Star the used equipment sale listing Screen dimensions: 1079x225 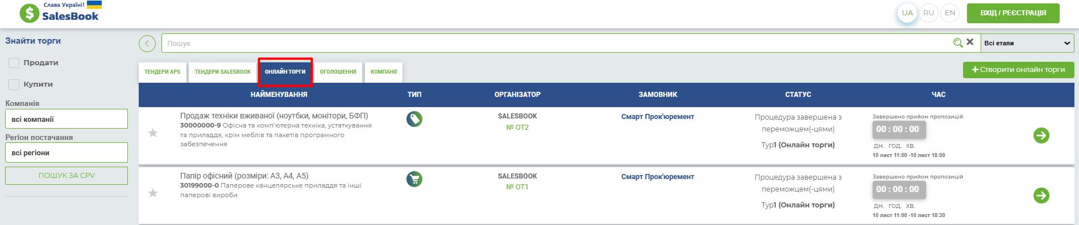point(153,133)
